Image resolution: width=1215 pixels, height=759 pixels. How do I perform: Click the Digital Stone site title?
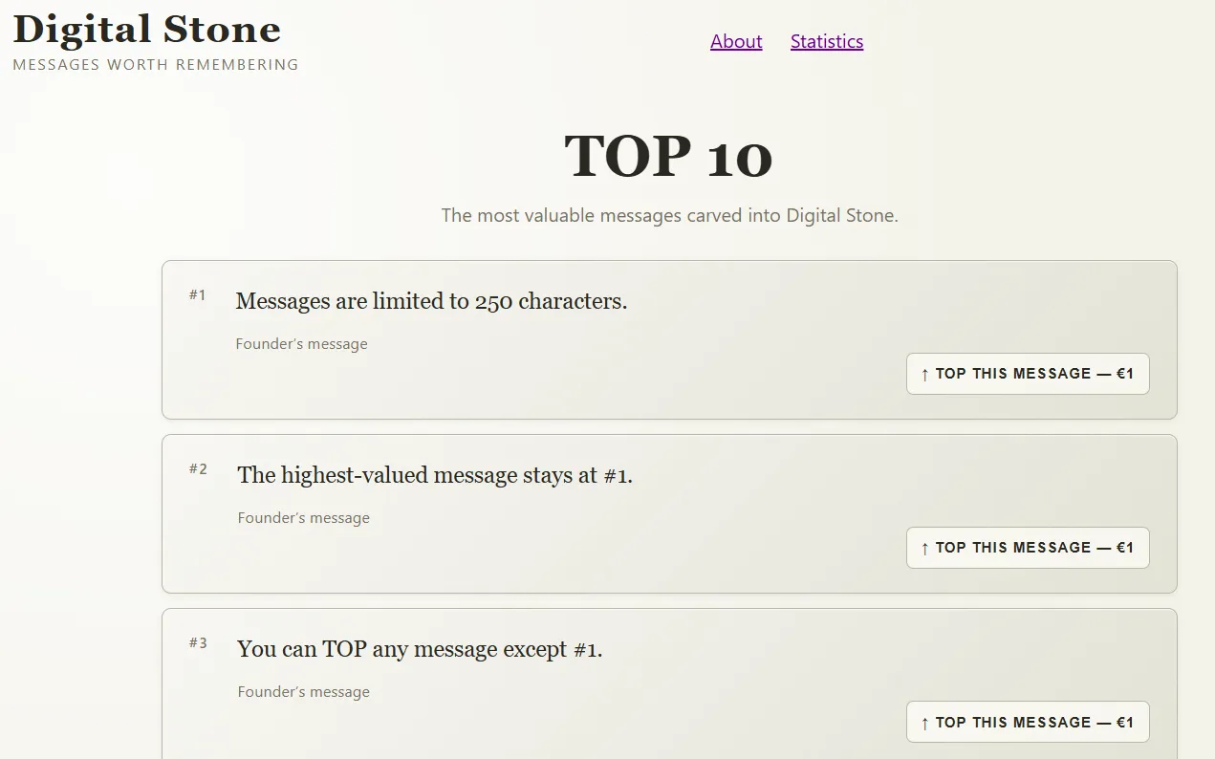pyautogui.click(x=146, y=29)
